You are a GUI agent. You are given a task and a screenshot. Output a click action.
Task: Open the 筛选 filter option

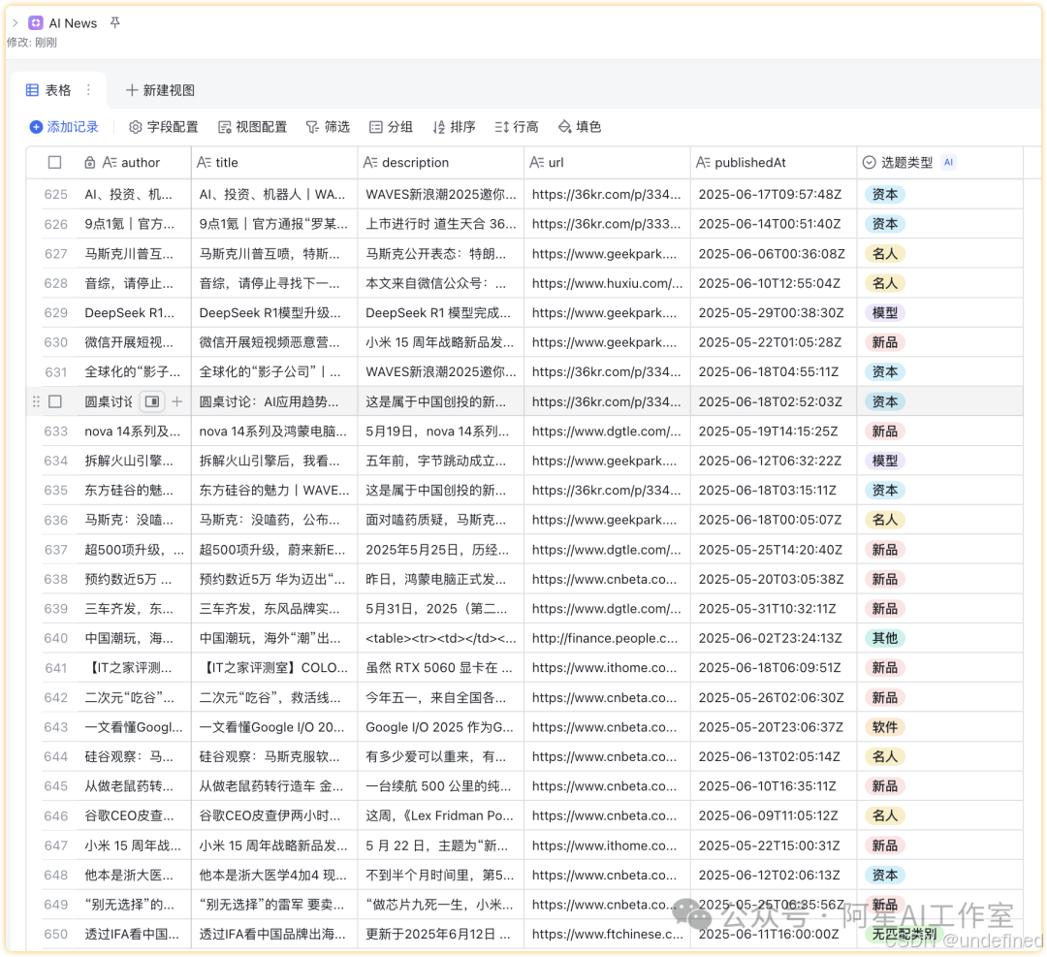pos(328,127)
